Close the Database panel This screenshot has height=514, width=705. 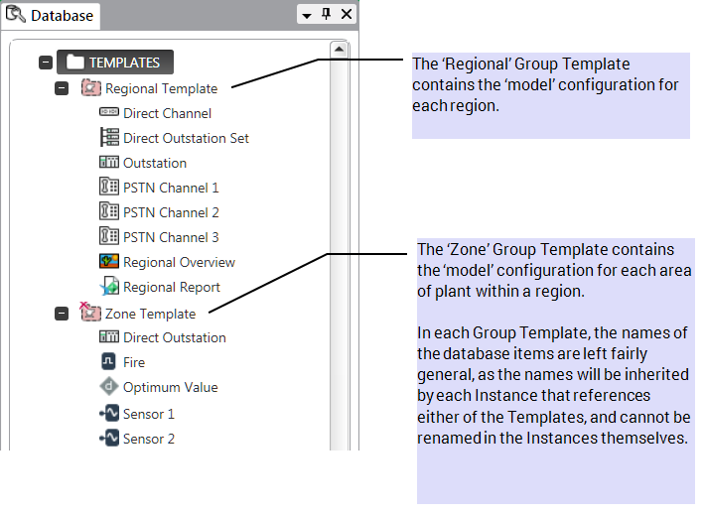point(346,15)
